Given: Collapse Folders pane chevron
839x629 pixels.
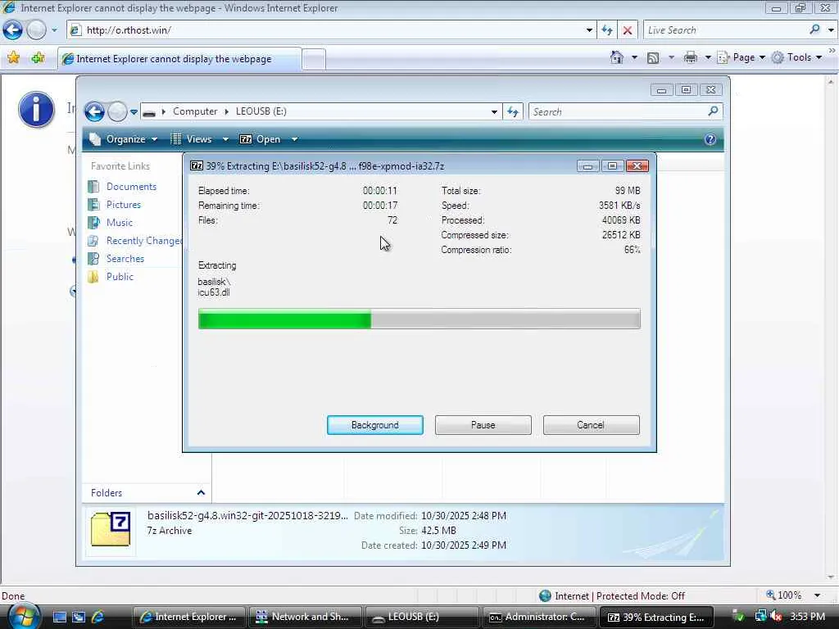Looking at the screenshot, I should (x=201, y=492).
